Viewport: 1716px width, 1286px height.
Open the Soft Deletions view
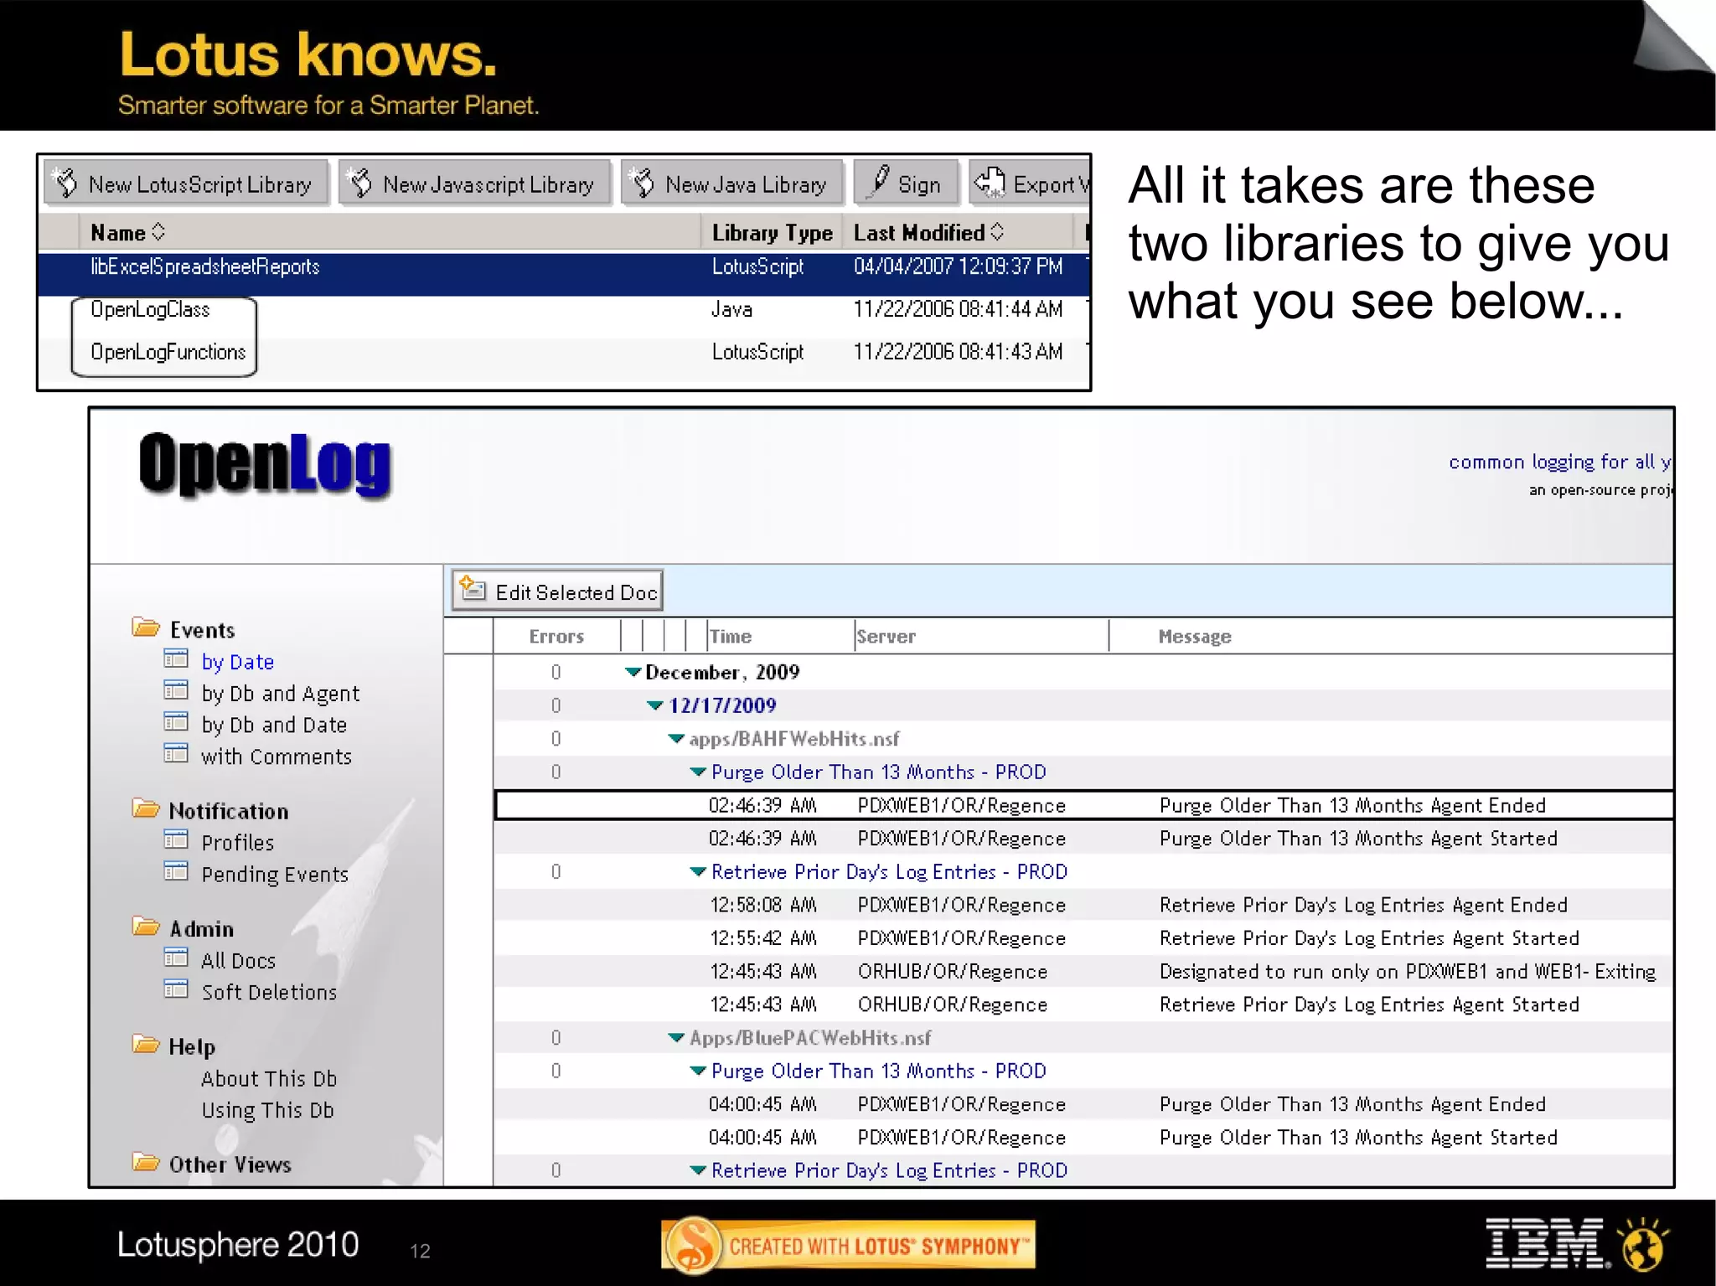[x=269, y=993]
